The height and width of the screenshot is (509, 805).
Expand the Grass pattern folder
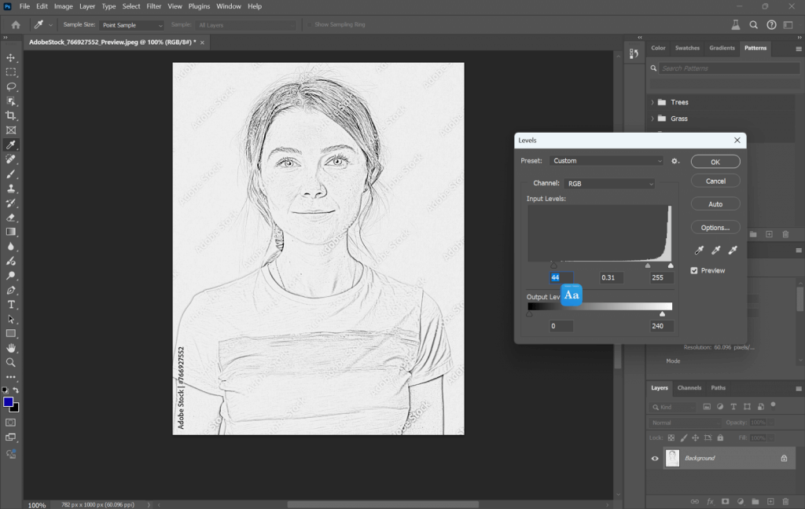tap(652, 119)
